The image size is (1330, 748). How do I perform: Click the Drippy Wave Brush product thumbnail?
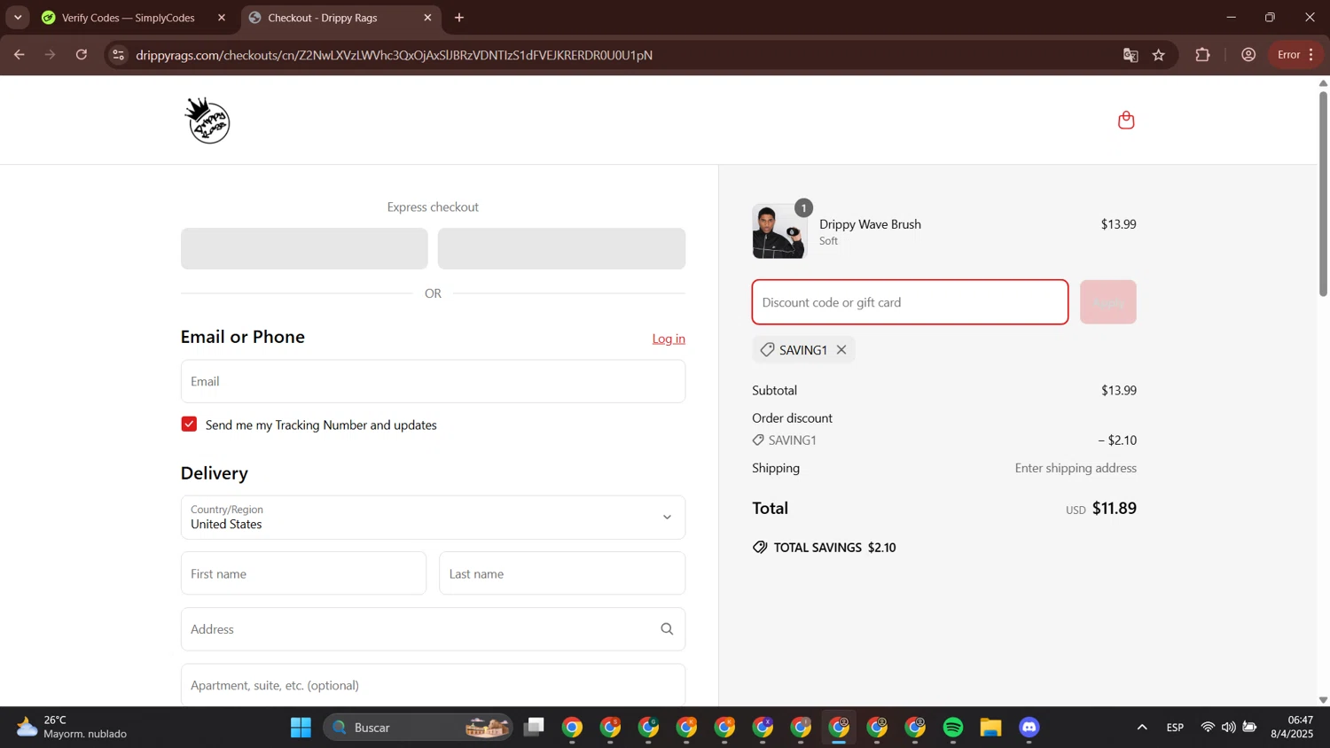pos(779,231)
